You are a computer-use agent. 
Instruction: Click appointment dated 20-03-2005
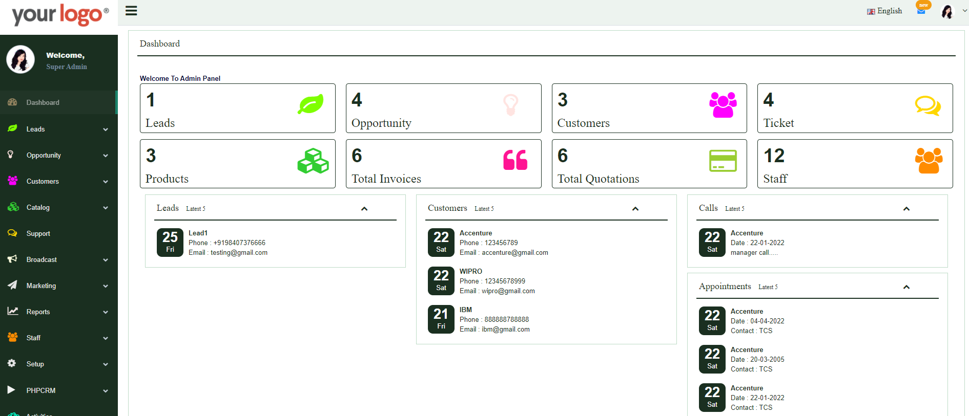757,359
